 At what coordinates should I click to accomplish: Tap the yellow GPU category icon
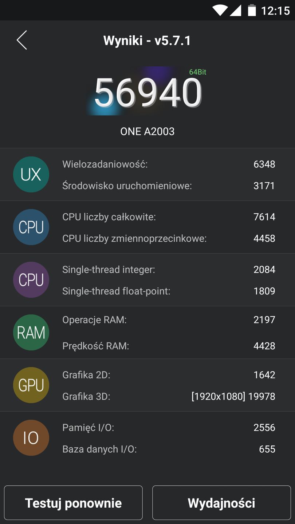(31, 385)
